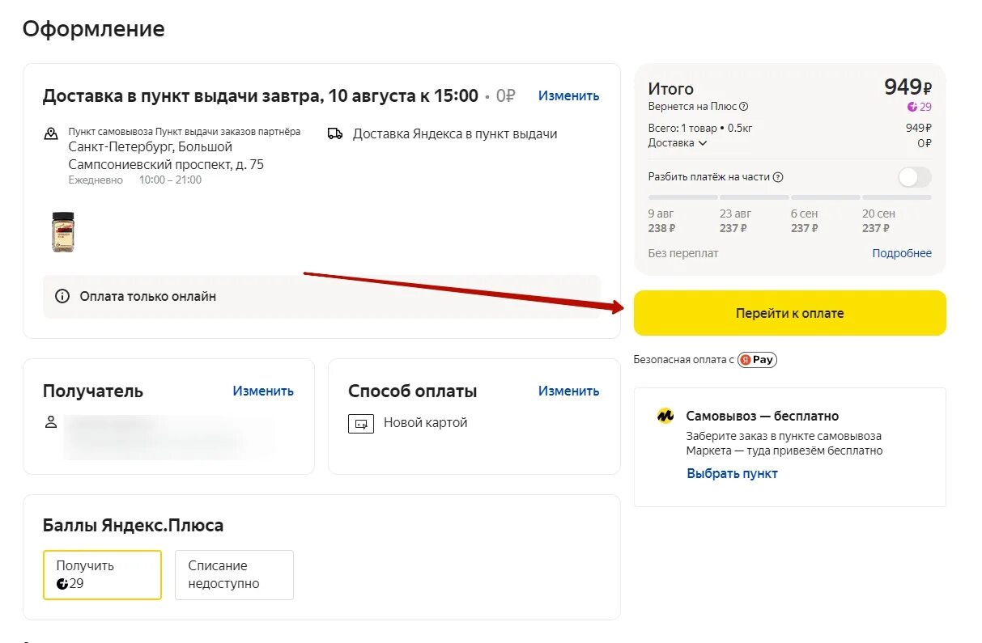
Task: Click the pickup point map pin icon
Action: point(51,134)
